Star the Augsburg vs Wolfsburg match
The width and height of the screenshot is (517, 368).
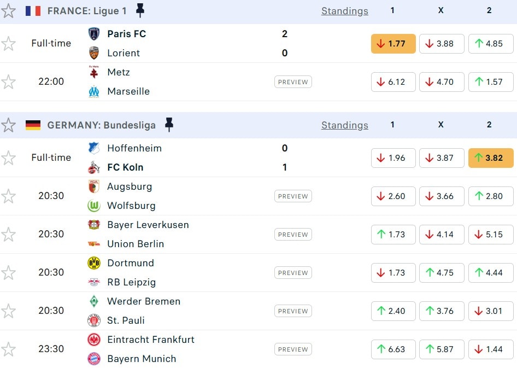pyautogui.click(x=9, y=196)
